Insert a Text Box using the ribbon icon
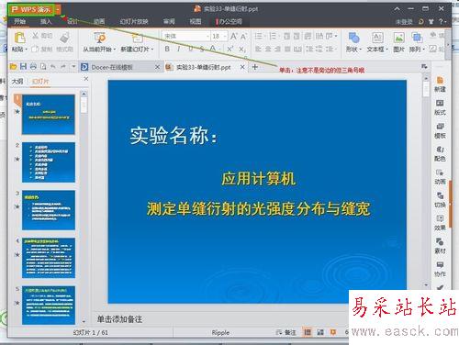The image size is (459, 345). pos(377,38)
